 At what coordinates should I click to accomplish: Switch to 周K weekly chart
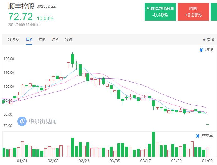(x=42, y=39)
